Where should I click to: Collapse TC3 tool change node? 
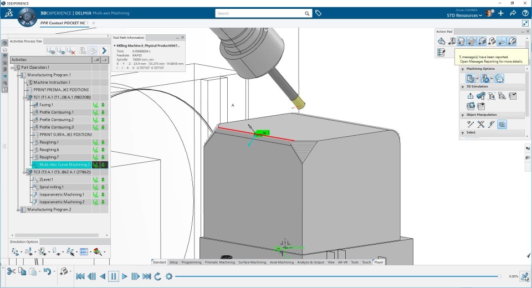24,172
